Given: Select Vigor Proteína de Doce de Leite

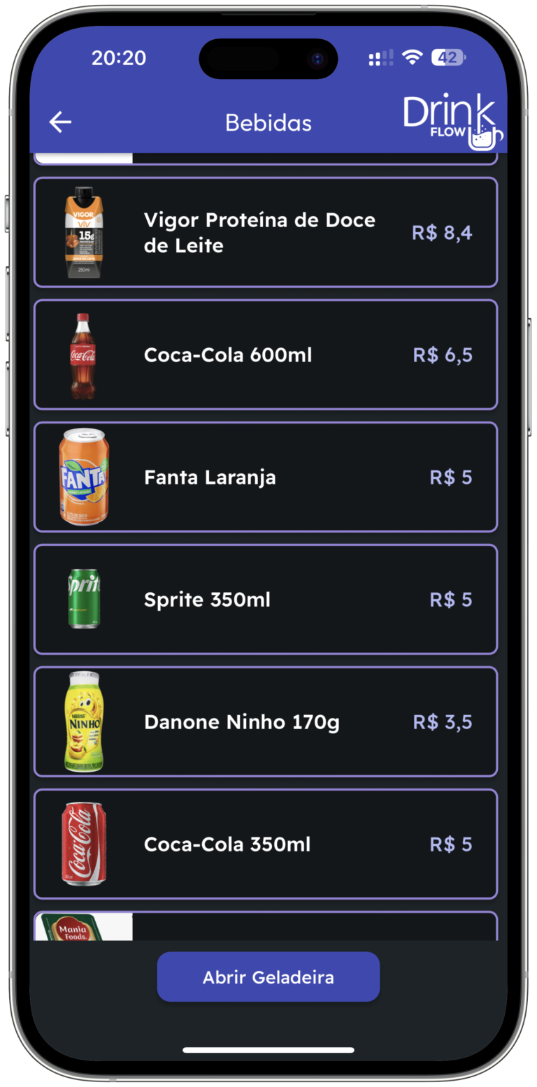Looking at the screenshot, I should point(259,233).
